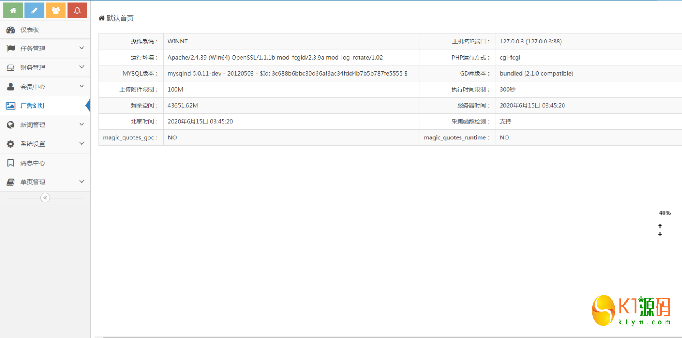The width and height of the screenshot is (682, 338).
Task: Expand the 系统设置 submenu chevron
Action: point(81,144)
